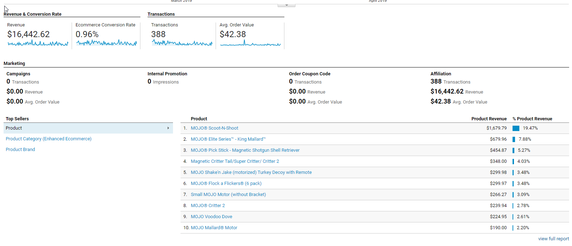Open MOJO Shake'n Jake Turkey Decoy link
572x246 pixels.
pyautogui.click(x=251, y=172)
